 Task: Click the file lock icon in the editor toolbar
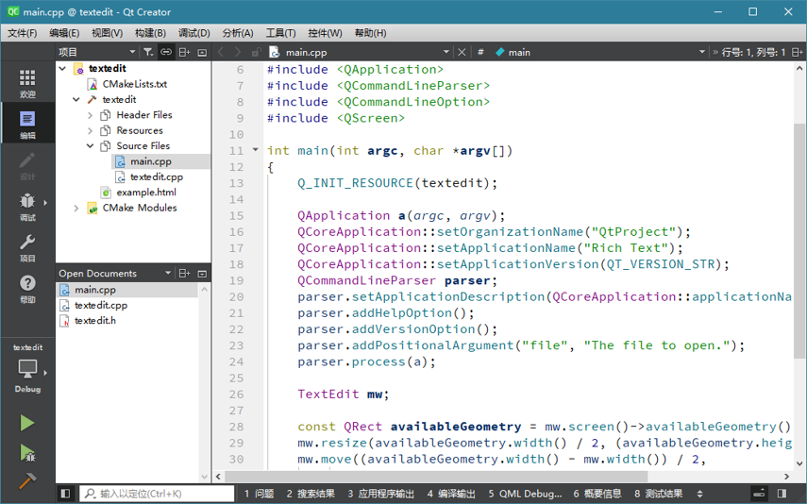point(256,52)
